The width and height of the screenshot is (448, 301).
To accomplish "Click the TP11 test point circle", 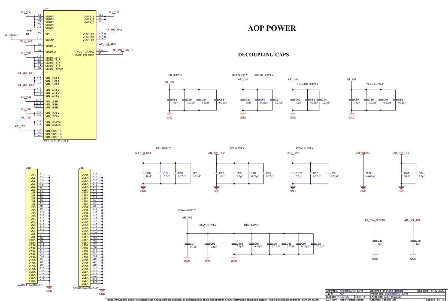I will 28,34.
